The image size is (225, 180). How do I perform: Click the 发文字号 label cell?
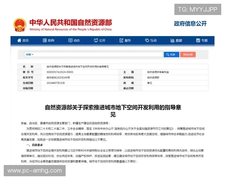(29, 78)
